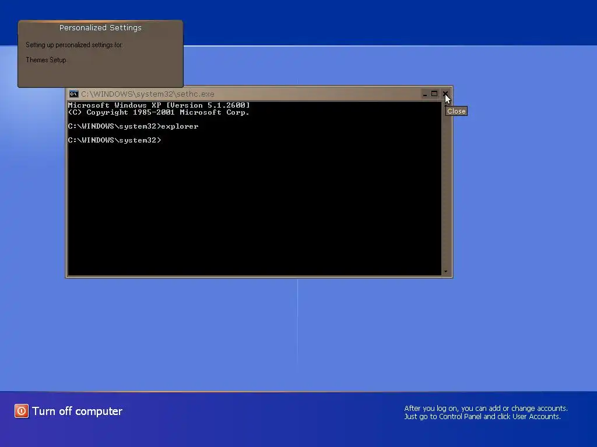The image size is (597, 447).
Task: Minimize the sethc.exe command prompt window
Action: pos(425,94)
